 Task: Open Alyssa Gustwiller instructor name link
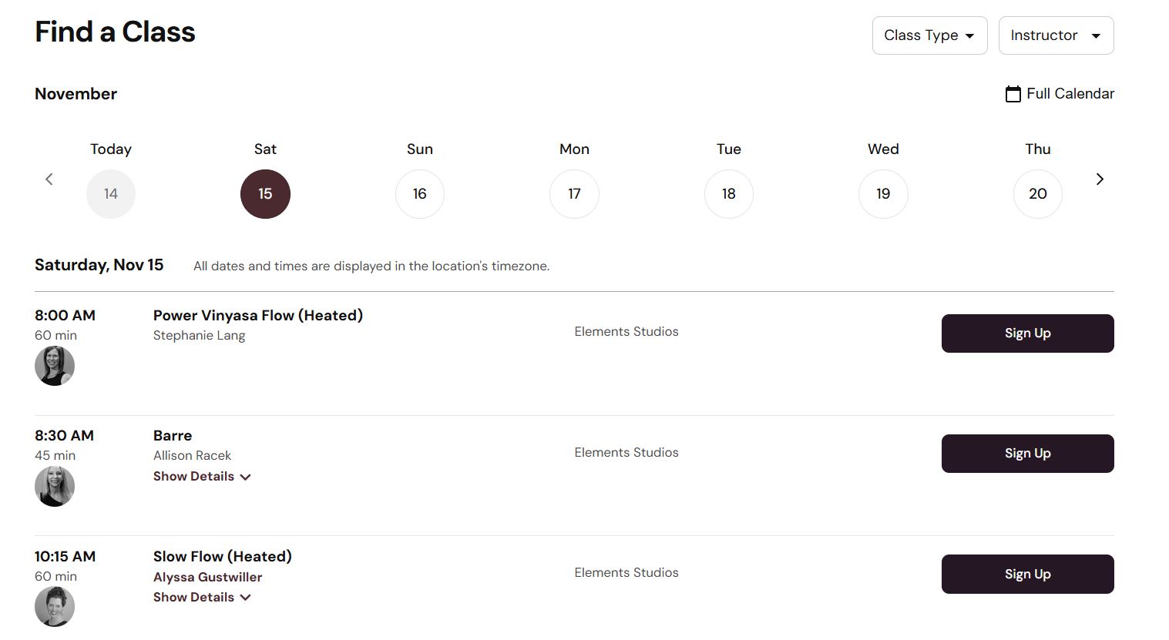[x=207, y=578]
